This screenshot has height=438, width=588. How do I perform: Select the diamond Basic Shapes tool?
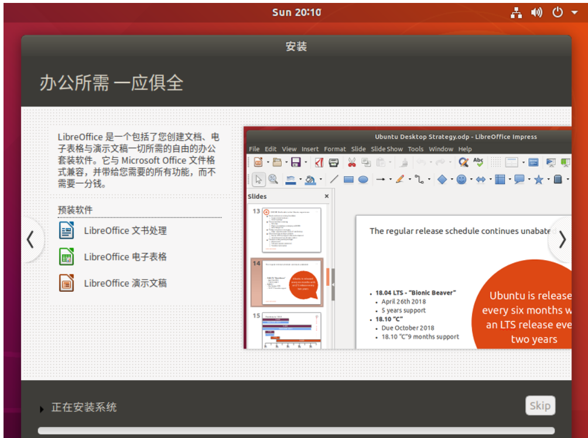coord(442,180)
